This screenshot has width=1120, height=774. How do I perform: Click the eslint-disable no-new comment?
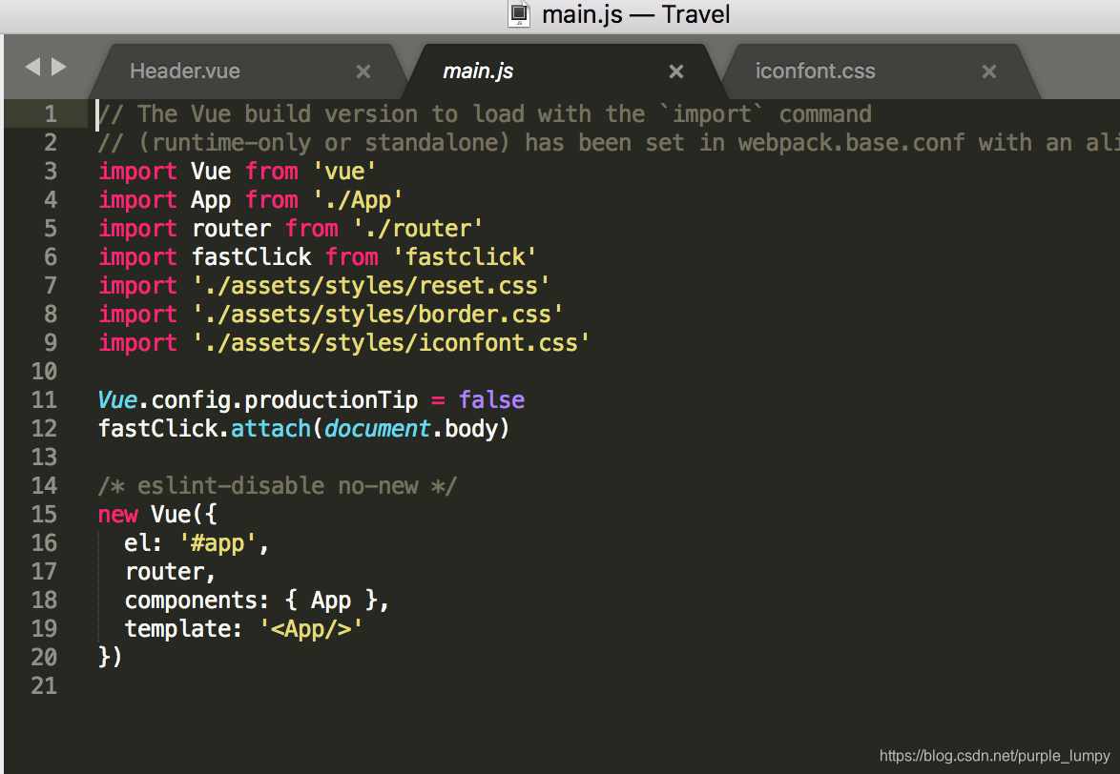(x=278, y=486)
